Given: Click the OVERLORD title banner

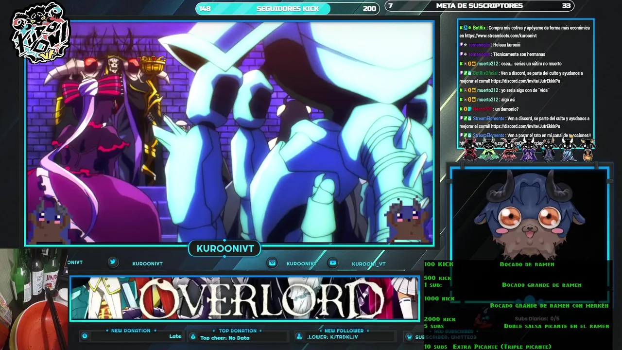Looking at the screenshot, I should pos(244,298).
